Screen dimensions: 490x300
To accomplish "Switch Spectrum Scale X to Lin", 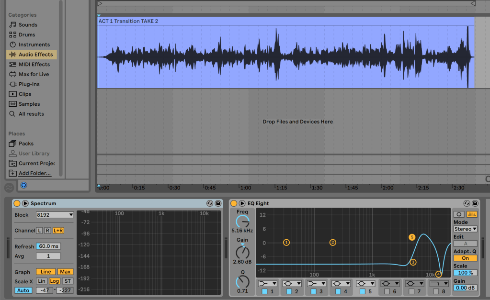I will 42,281.
